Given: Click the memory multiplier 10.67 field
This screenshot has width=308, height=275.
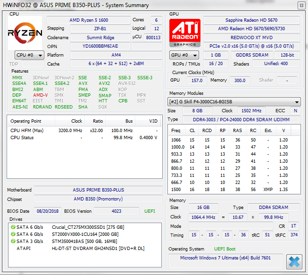Looking at the screenshot, I should [x=238, y=217].
